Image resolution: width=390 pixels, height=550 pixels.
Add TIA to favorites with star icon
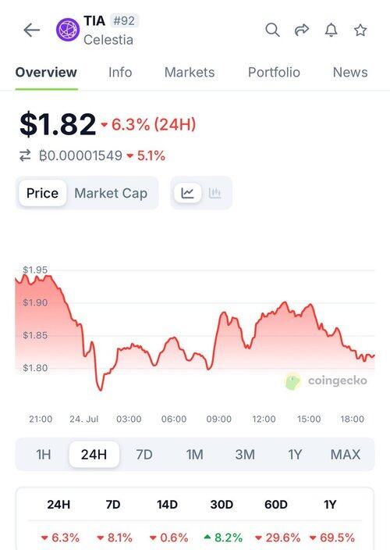tap(360, 30)
